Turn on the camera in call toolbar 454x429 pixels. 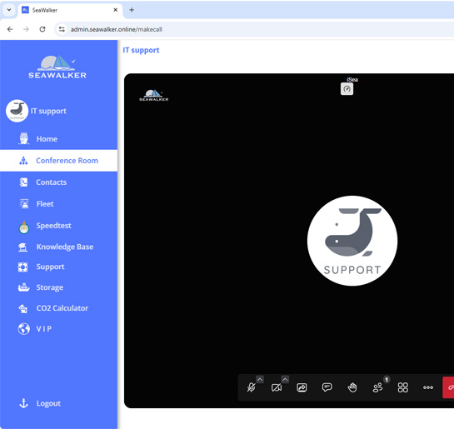pos(277,387)
